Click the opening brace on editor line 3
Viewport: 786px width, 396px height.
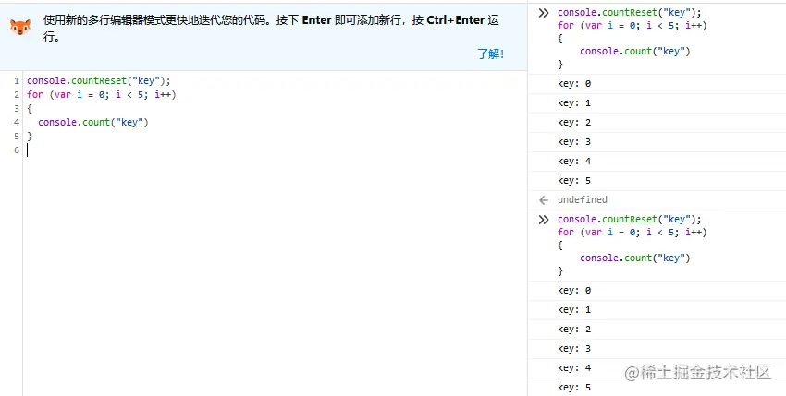pos(29,109)
